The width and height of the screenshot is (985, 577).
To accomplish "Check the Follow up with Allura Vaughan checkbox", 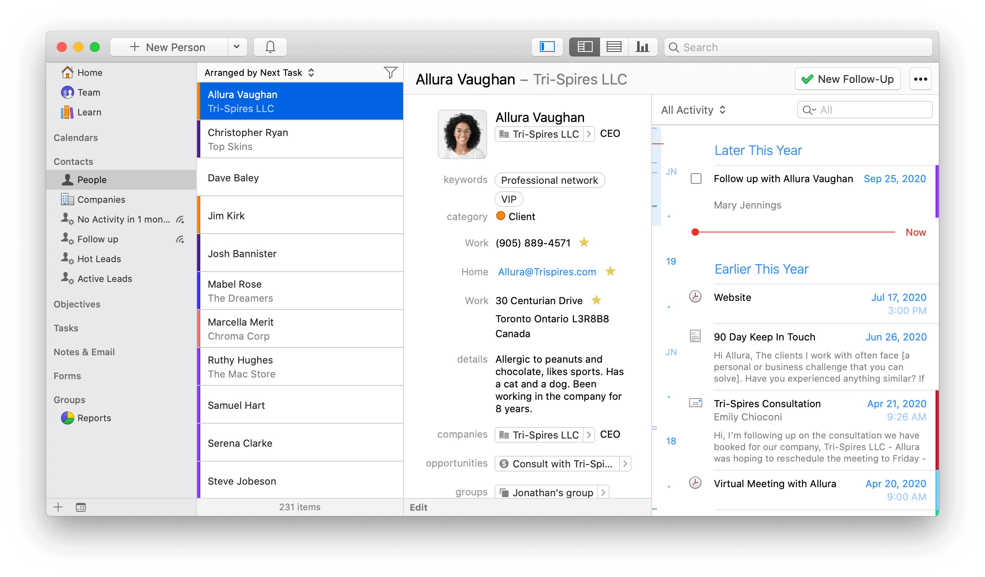I will [x=696, y=179].
